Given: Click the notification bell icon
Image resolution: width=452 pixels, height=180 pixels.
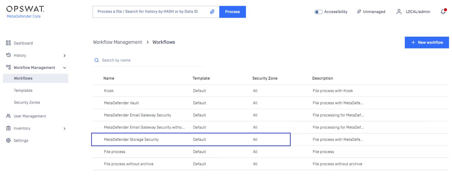Looking at the screenshot, I should (x=443, y=12).
